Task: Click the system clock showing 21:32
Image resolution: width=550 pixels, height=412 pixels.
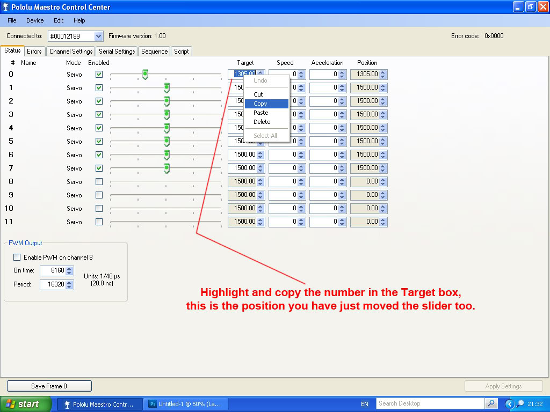Action: click(535, 404)
